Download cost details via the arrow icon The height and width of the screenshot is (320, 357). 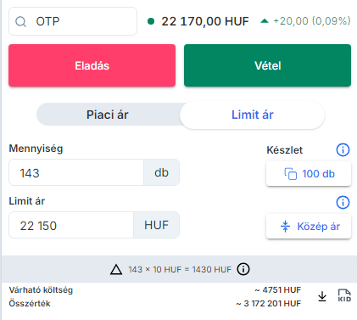coord(322,296)
